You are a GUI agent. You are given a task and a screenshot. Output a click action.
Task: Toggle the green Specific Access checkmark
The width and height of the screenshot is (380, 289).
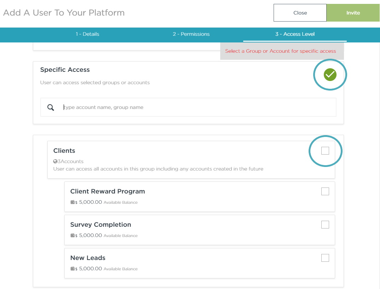[330, 75]
